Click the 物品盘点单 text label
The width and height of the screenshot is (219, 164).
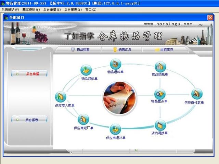point(159,101)
